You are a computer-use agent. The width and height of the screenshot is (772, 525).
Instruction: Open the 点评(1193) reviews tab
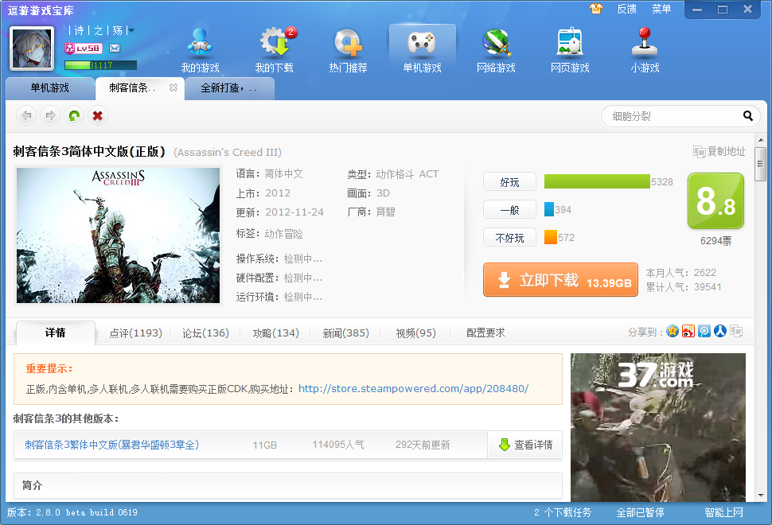[x=135, y=333]
